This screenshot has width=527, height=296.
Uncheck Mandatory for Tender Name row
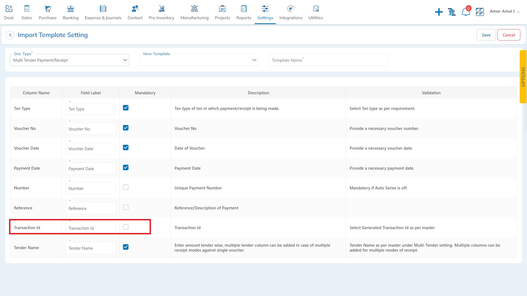point(126,247)
